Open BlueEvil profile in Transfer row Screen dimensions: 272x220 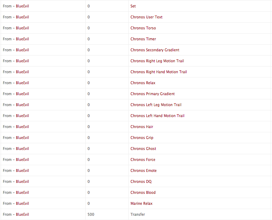[22, 214]
